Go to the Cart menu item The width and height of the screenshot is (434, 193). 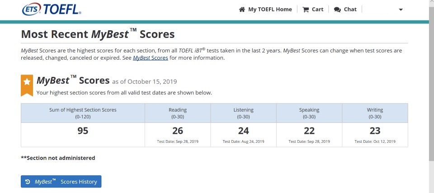pyautogui.click(x=313, y=9)
